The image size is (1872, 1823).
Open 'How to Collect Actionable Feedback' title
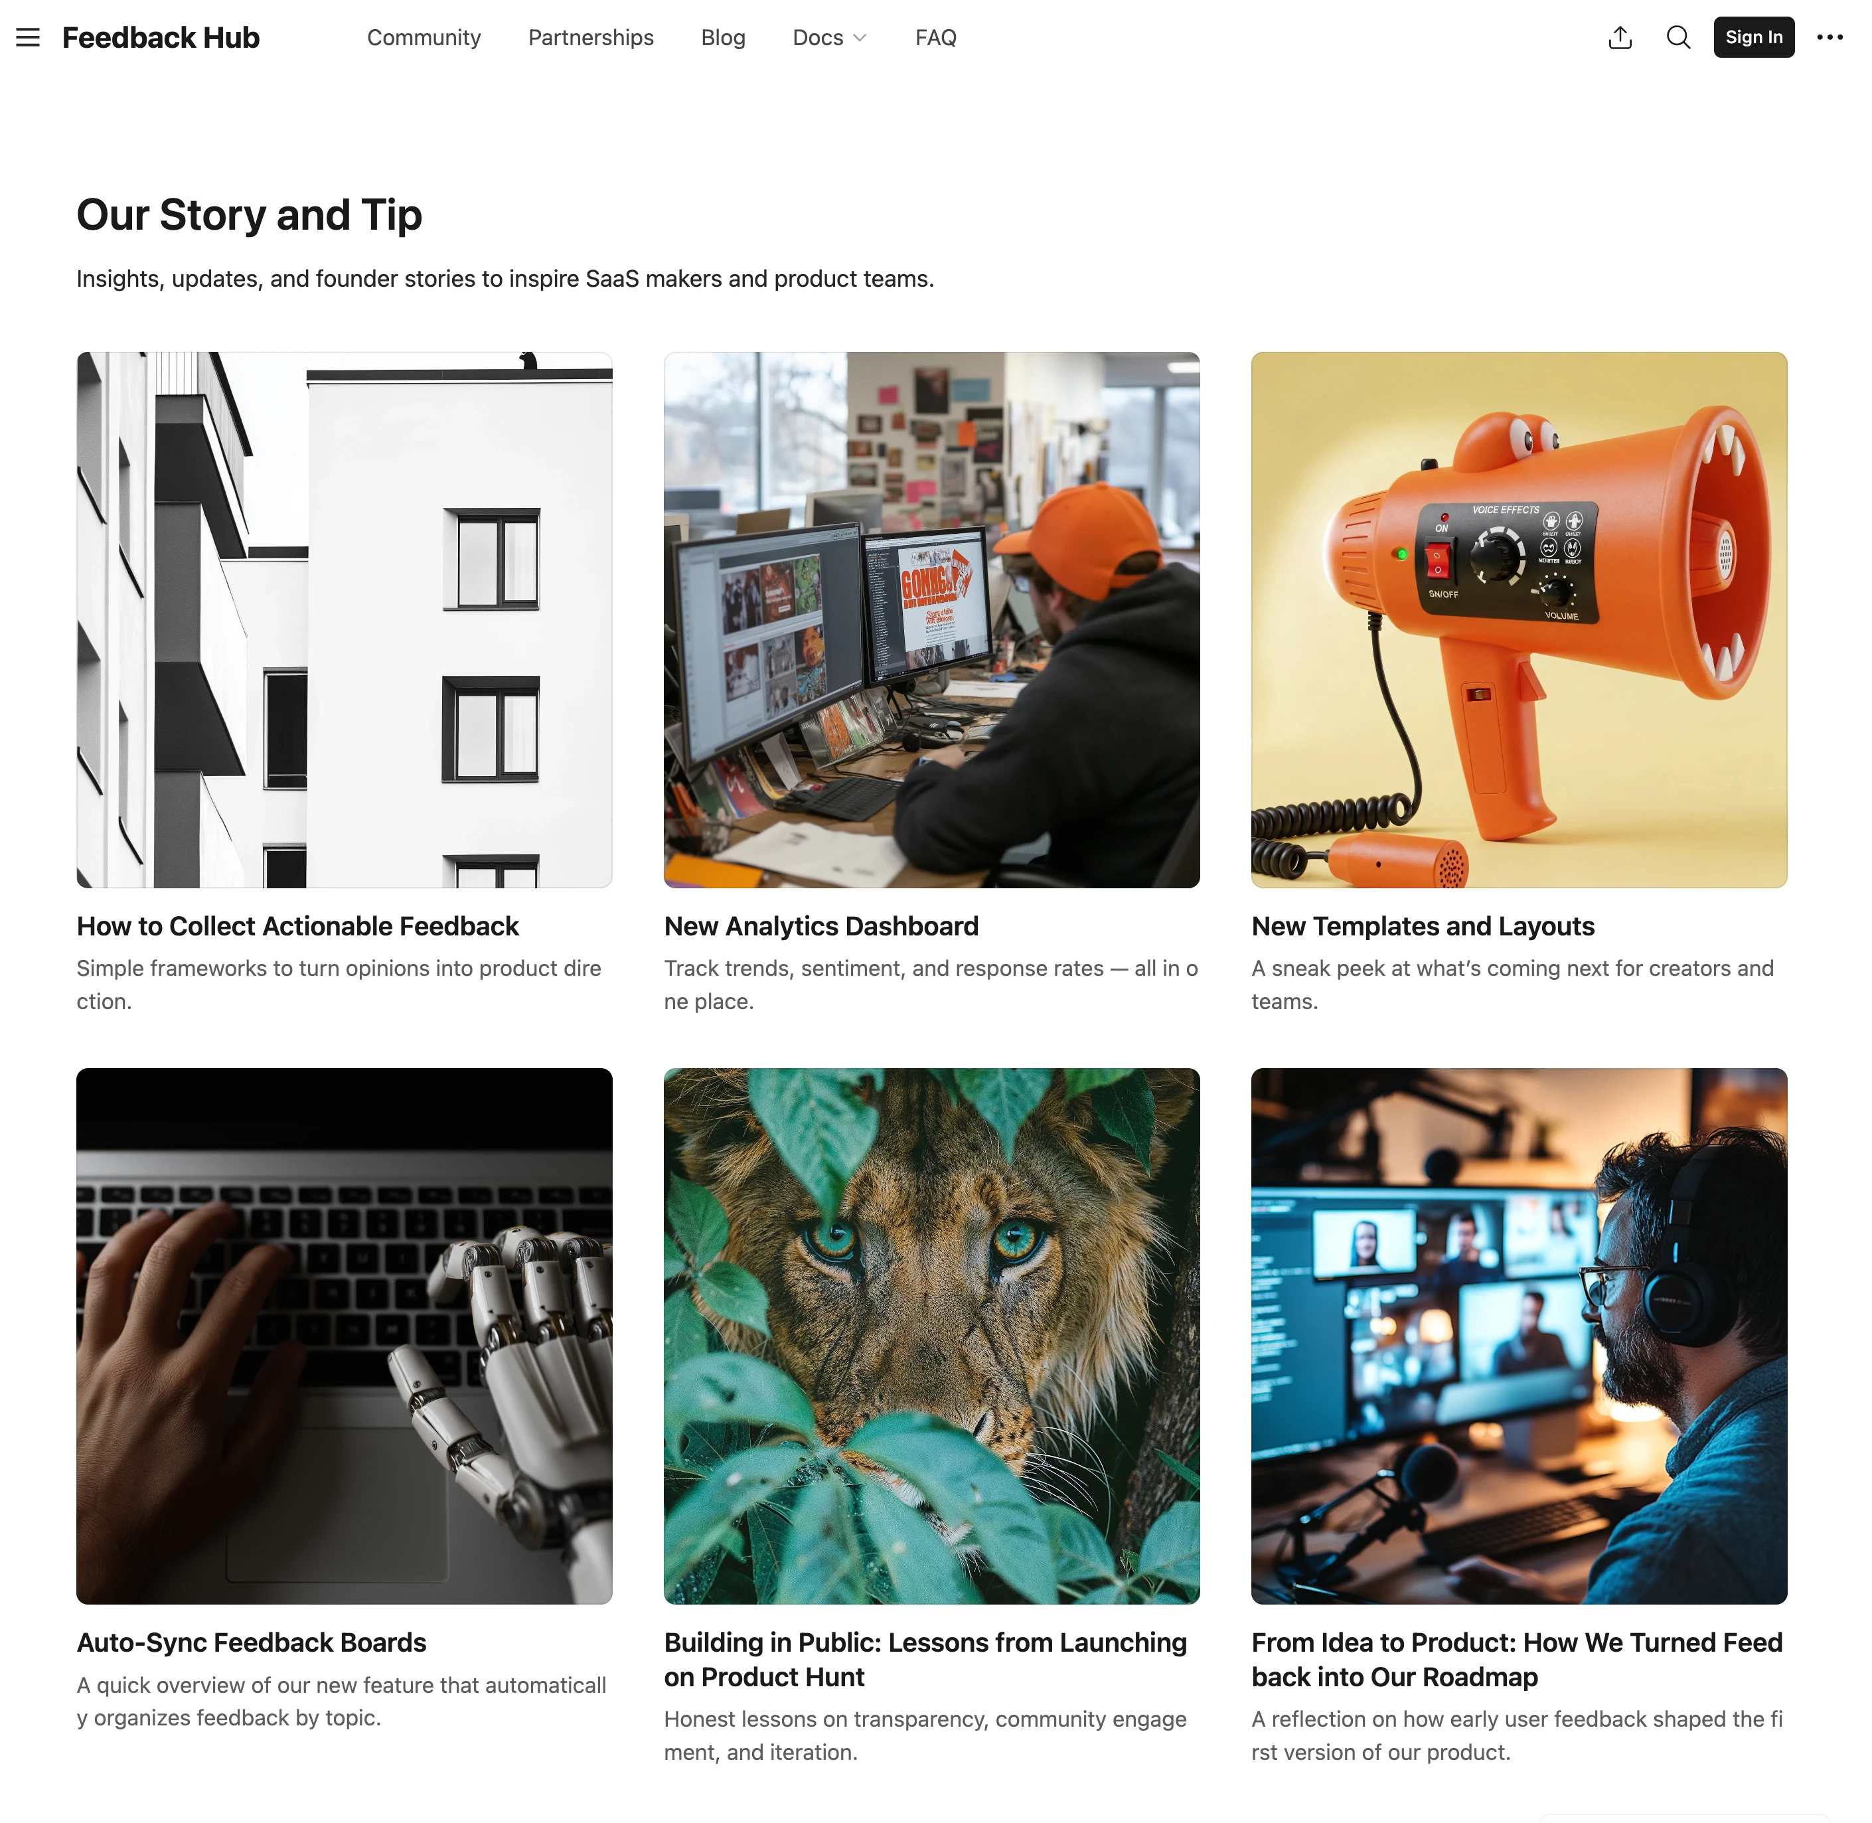tap(298, 926)
